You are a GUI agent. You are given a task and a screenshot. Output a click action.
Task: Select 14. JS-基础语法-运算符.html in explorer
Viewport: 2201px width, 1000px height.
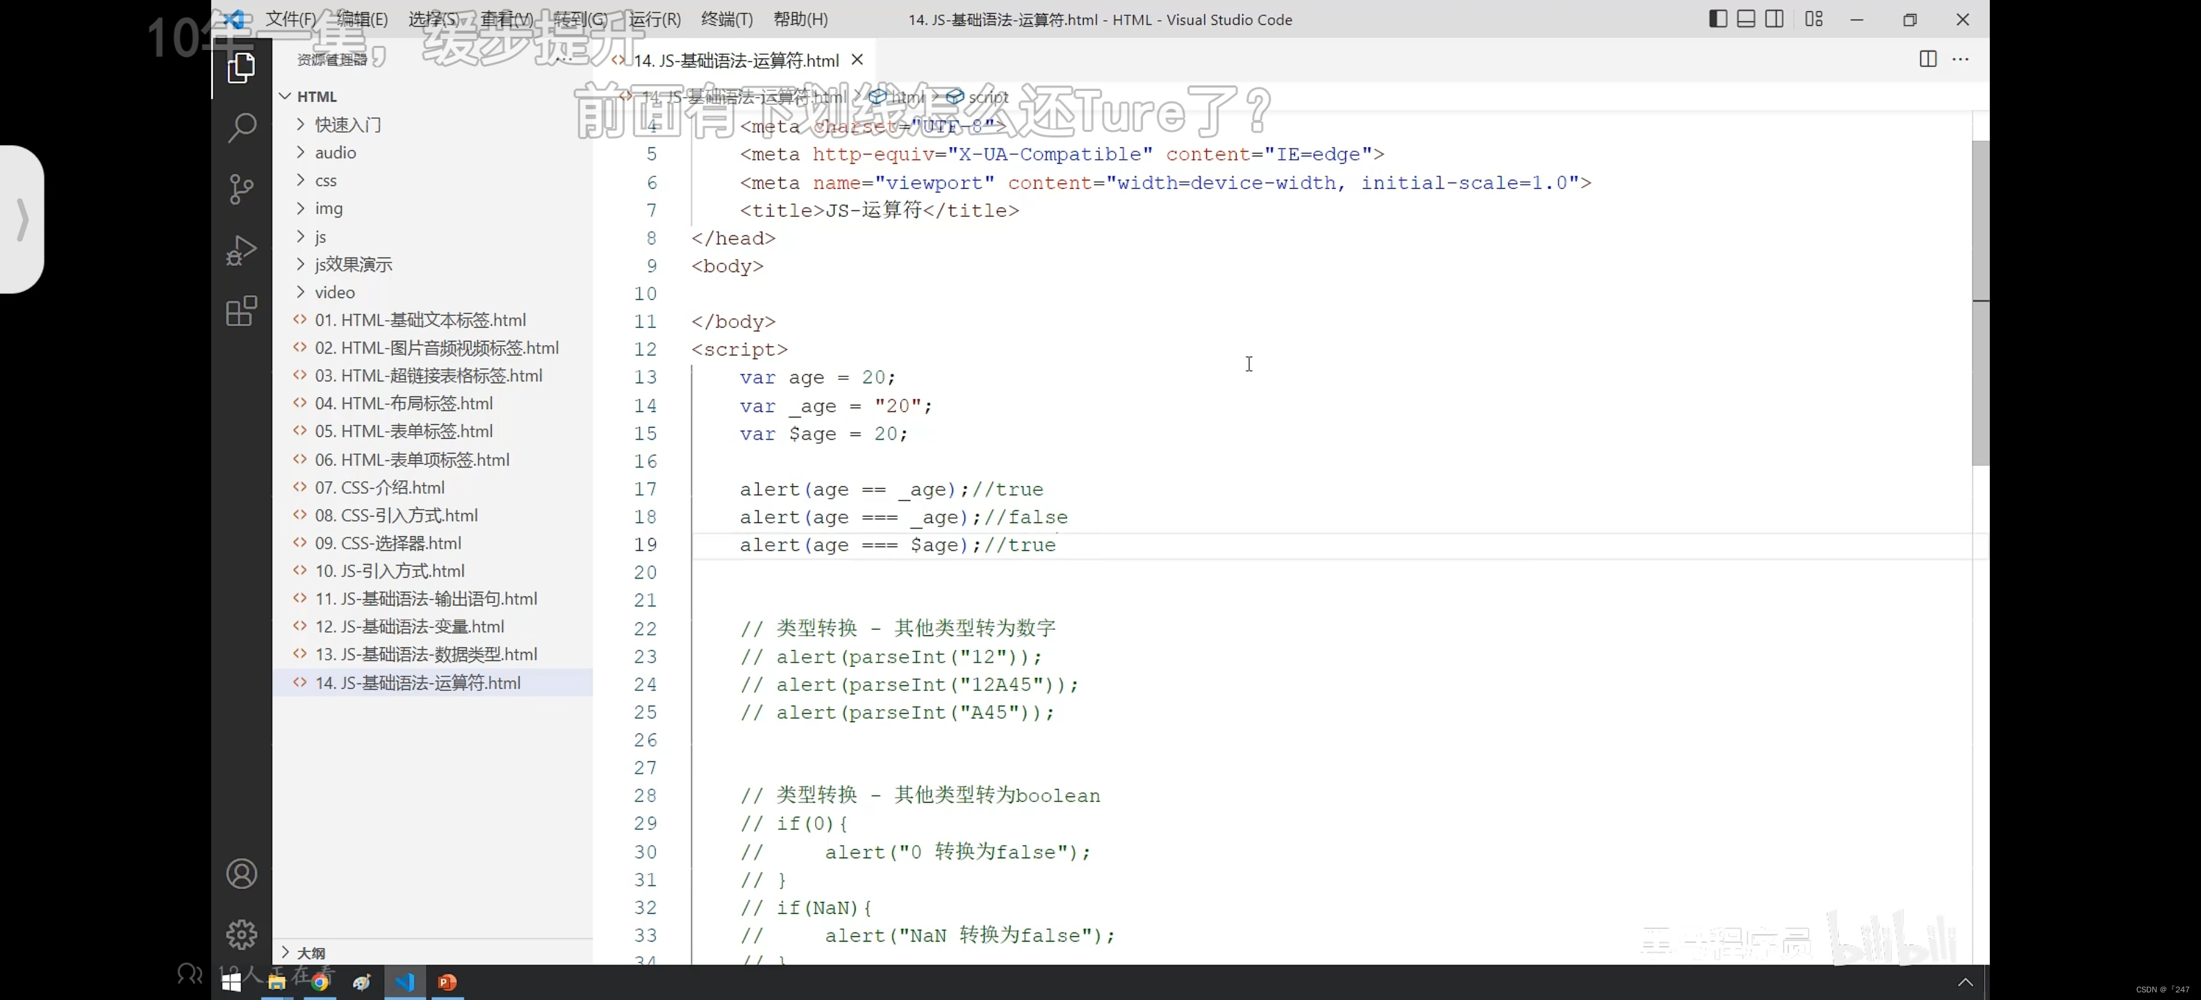(434, 683)
